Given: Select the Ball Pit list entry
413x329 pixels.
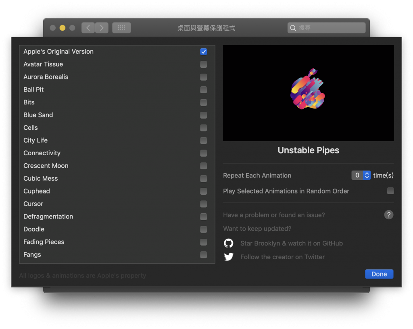Looking at the screenshot, I should (33, 90).
